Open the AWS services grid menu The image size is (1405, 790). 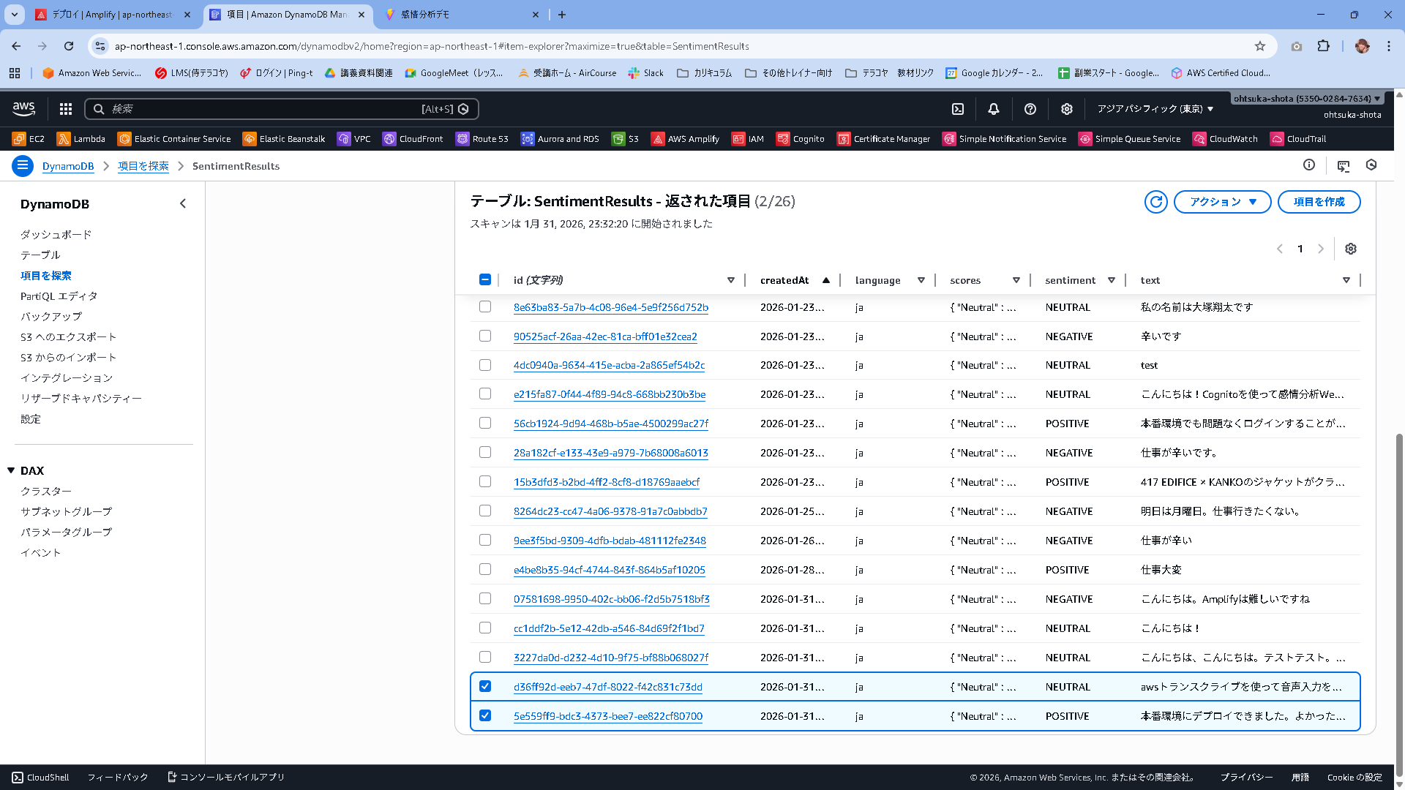(x=66, y=109)
